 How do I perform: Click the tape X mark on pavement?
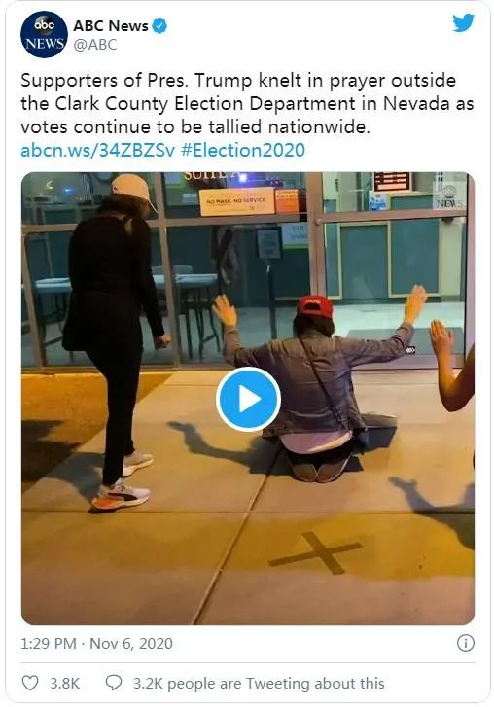[x=316, y=552]
